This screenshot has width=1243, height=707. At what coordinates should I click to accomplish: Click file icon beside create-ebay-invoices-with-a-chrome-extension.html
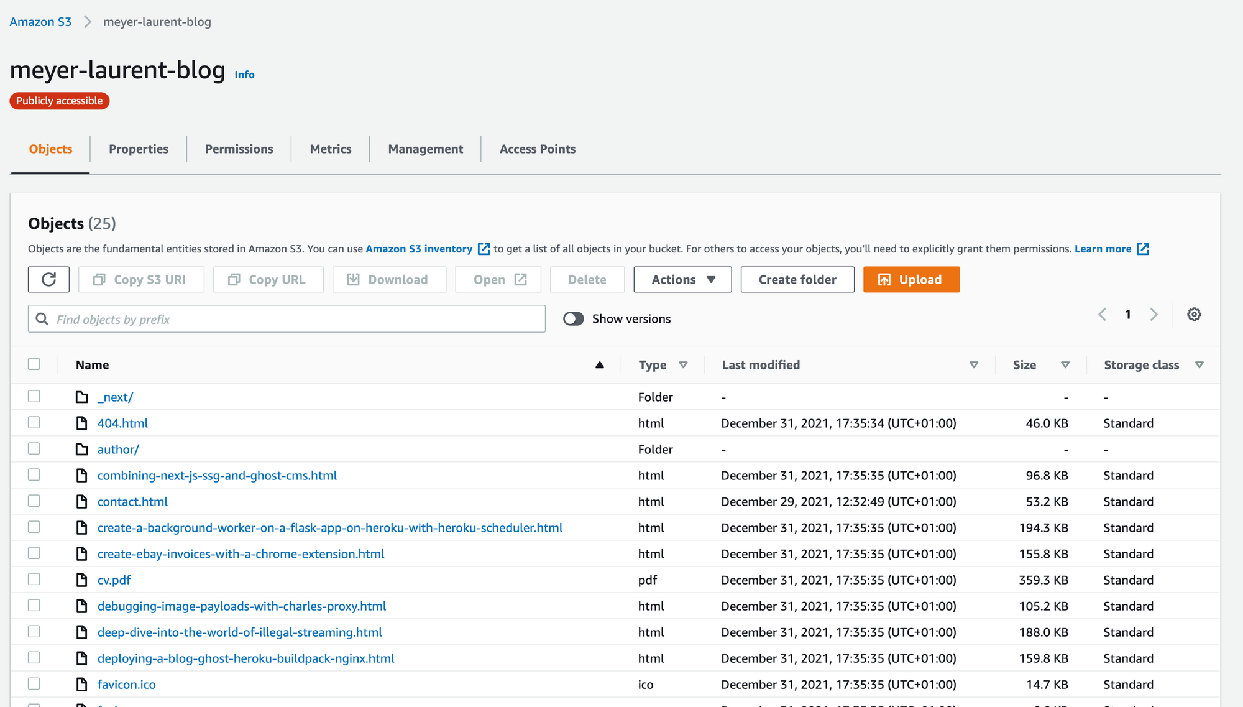[x=82, y=554]
